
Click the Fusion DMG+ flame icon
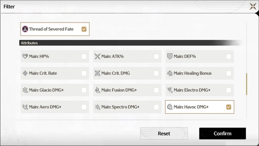point(97,90)
